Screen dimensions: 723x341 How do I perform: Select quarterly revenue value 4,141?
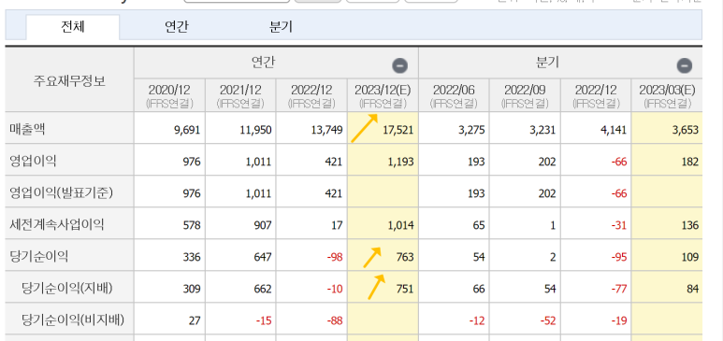613,131
